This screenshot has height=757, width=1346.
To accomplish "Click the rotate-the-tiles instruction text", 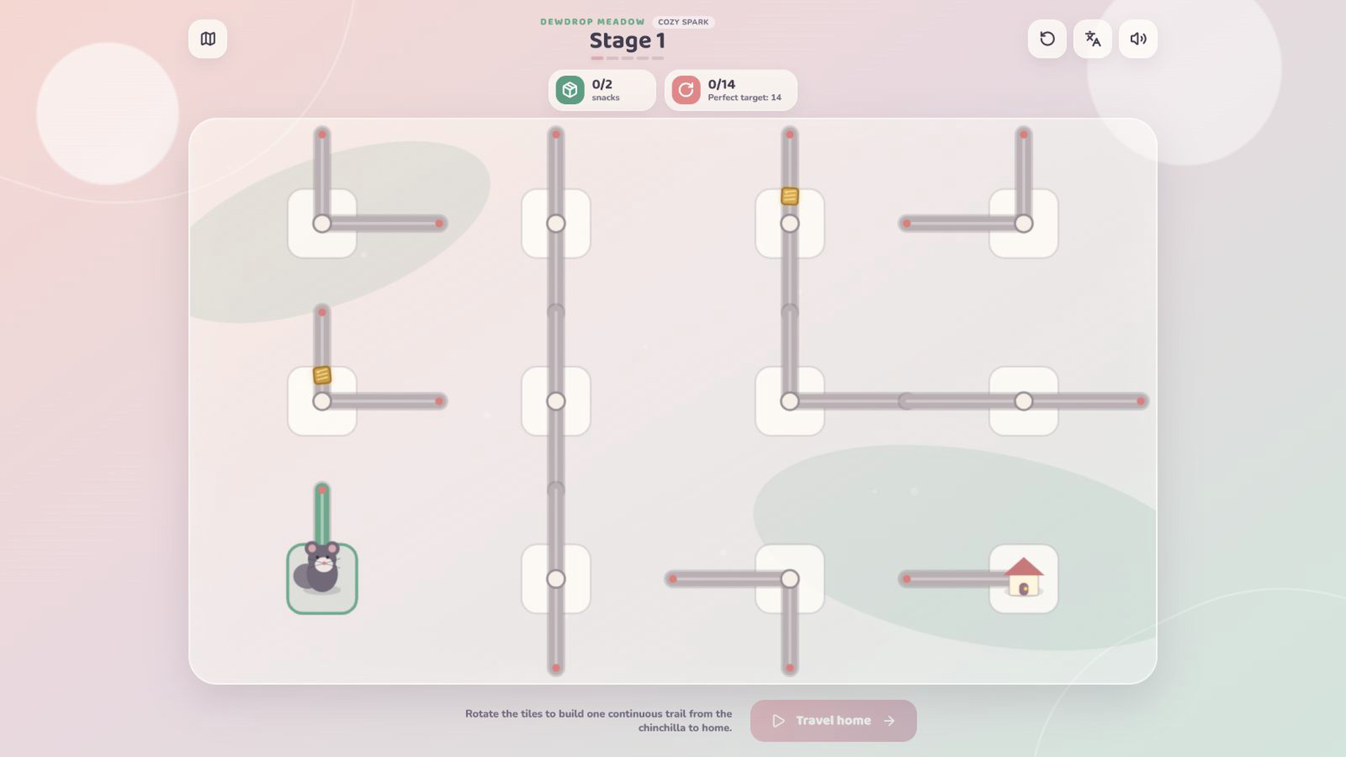I will (599, 721).
